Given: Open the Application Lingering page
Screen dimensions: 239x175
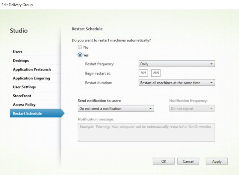Looking at the screenshot, I should [x=32, y=78].
